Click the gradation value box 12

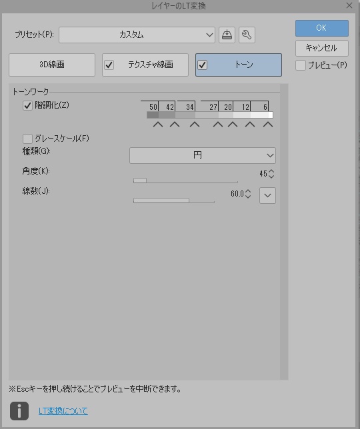pos(242,106)
